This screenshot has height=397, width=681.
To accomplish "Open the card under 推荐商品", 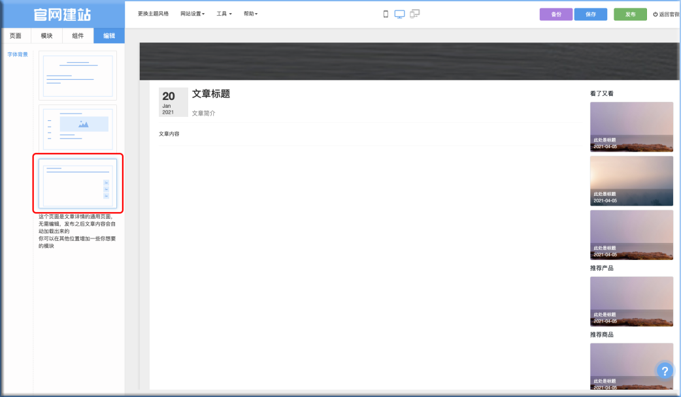I will click(x=631, y=366).
